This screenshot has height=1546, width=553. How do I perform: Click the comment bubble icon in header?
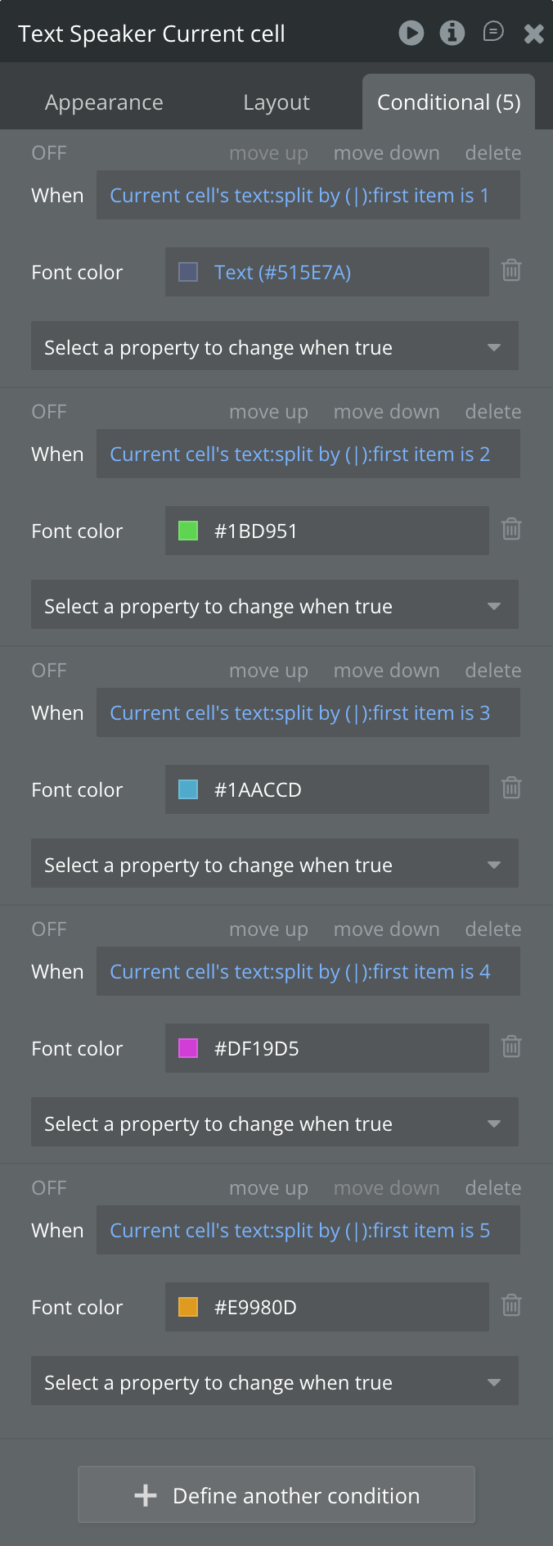click(493, 32)
